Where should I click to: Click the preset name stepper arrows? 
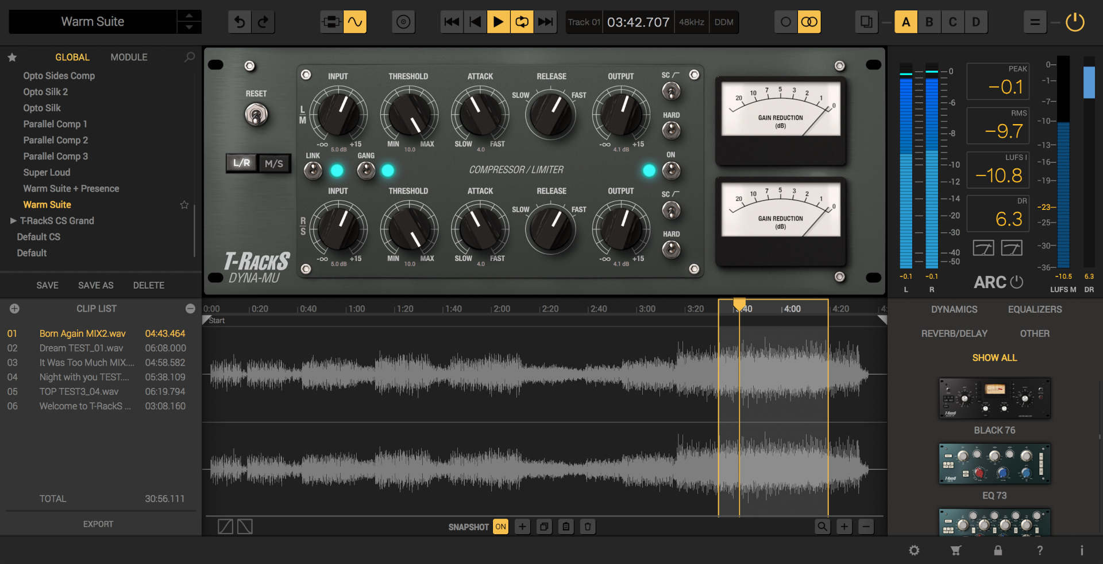[x=189, y=22]
